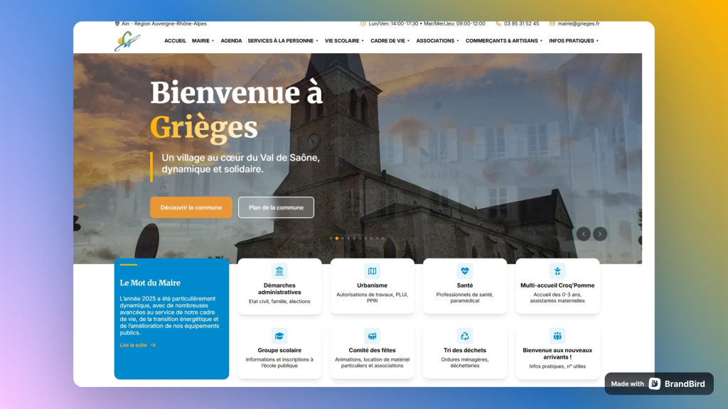Open the Comité des fêtes card title
728x409 pixels.
click(373, 350)
